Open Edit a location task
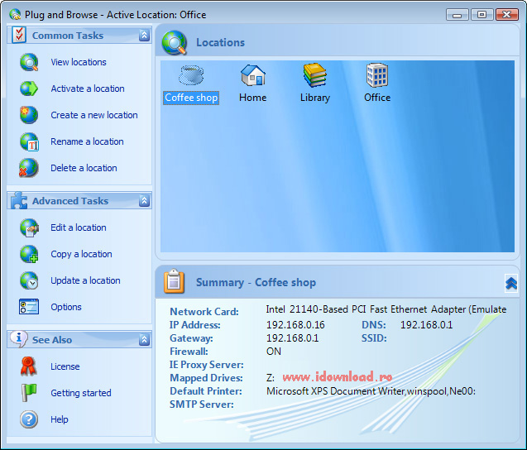This screenshot has height=450, width=527. coord(79,227)
